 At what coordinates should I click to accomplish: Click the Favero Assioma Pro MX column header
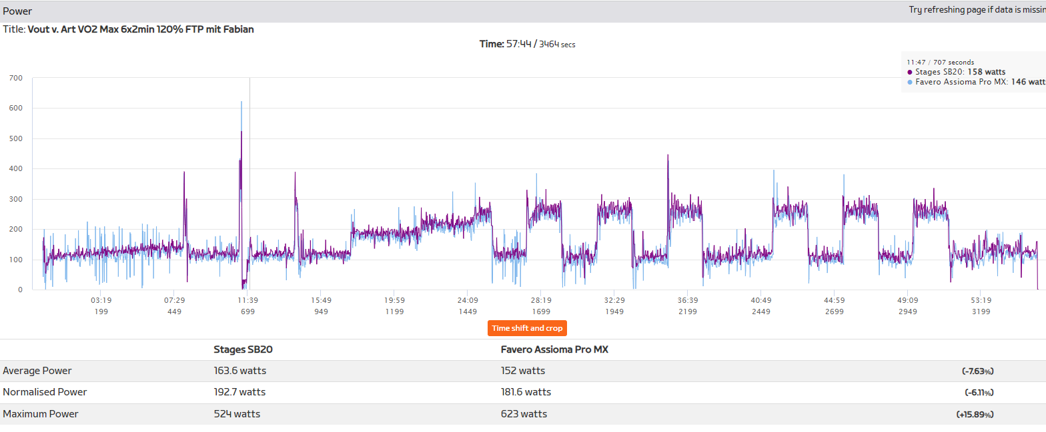[554, 349]
